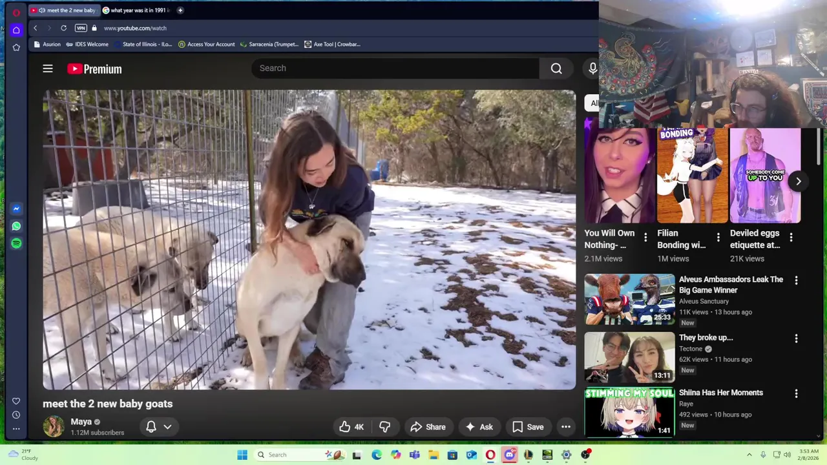
Task: Select the 'All' filter chip
Action: [x=592, y=103]
